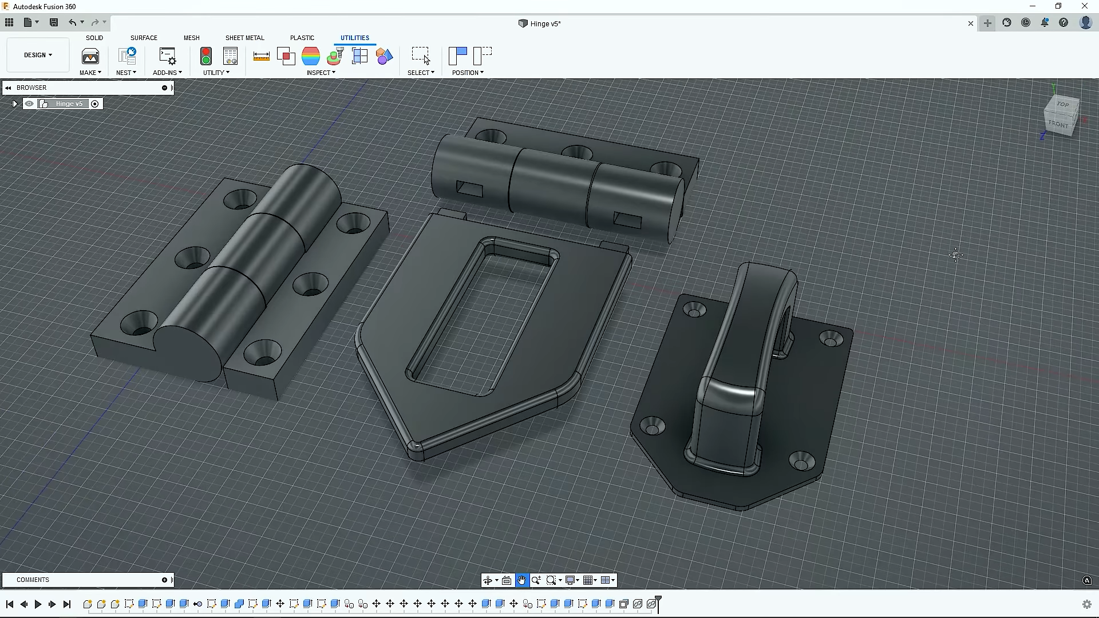Click the Save button
The width and height of the screenshot is (1099, 618).
(54, 22)
